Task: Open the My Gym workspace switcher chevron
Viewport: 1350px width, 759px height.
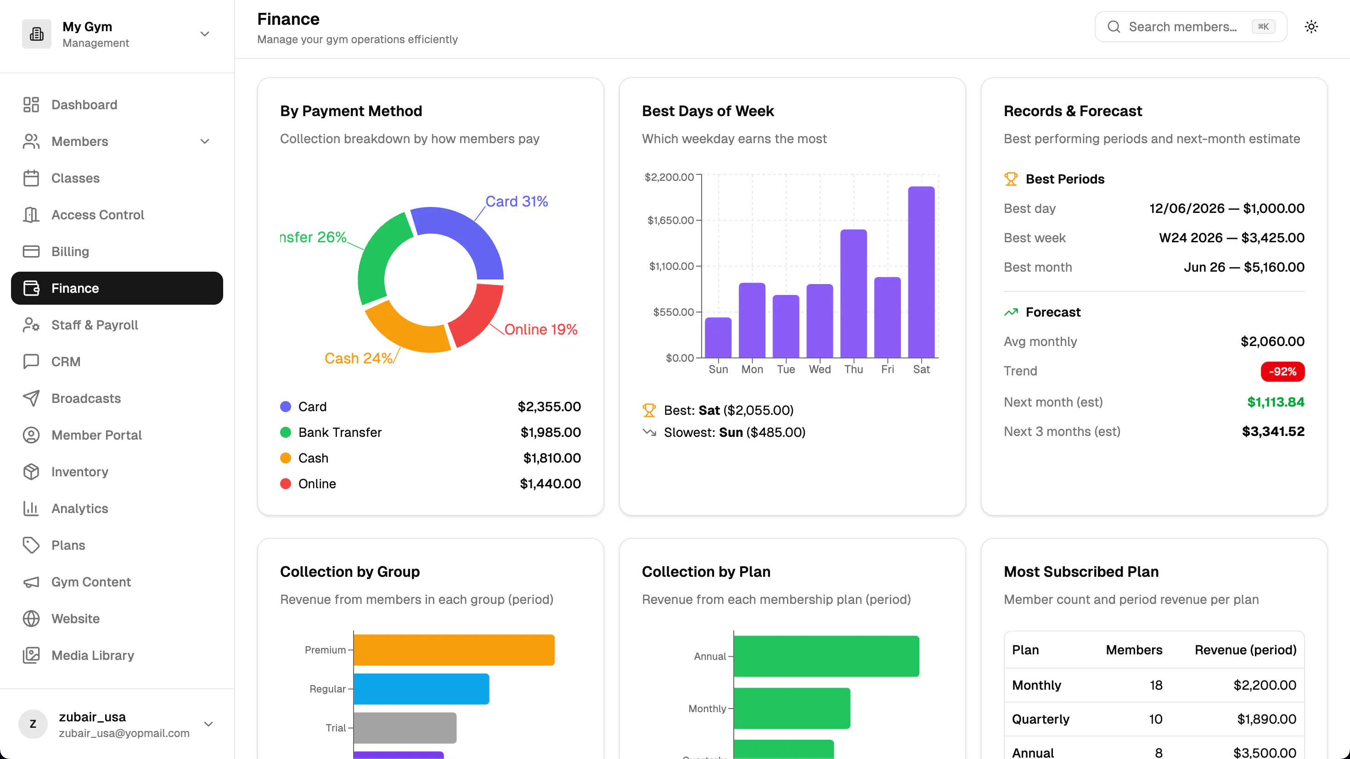Action: [205, 34]
